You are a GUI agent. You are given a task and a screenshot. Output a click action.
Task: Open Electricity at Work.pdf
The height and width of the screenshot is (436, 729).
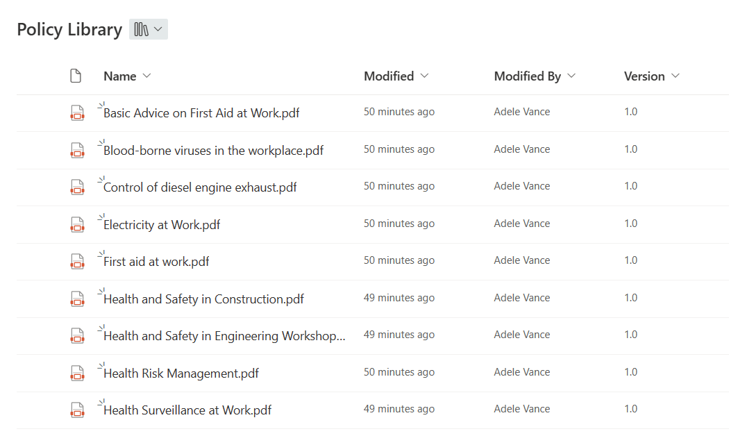click(x=160, y=224)
